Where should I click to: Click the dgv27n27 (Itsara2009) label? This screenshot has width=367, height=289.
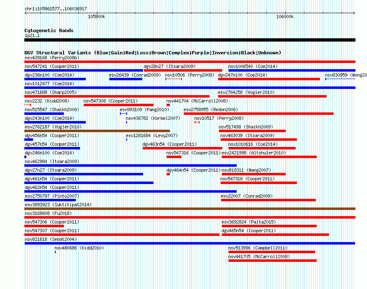tap(51, 170)
